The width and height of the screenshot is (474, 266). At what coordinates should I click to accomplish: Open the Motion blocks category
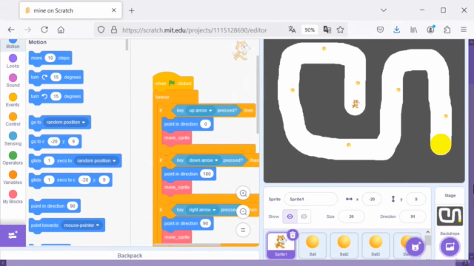point(13,43)
